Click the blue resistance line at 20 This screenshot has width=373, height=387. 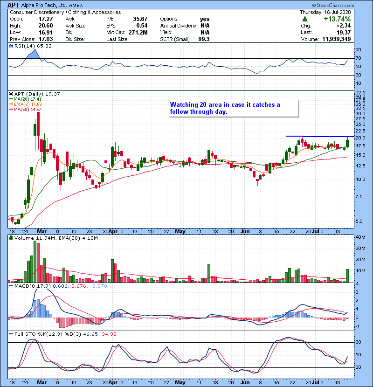[320, 136]
